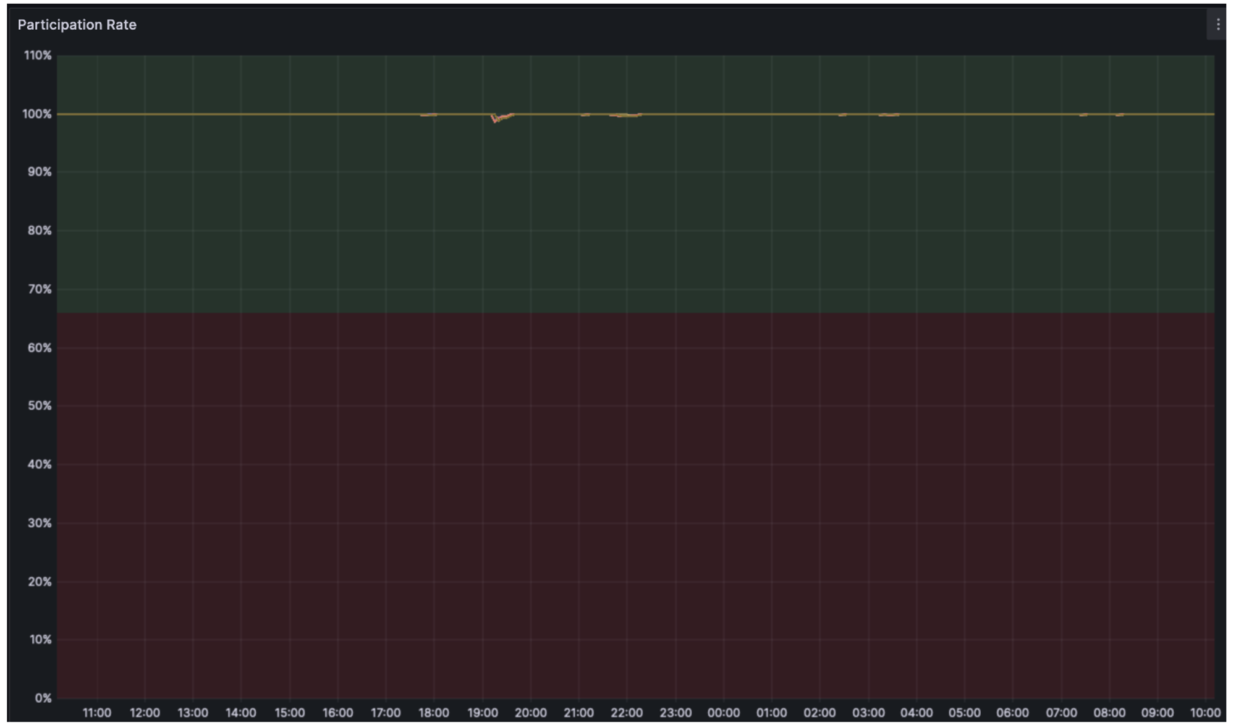The image size is (1236, 725).
Task: Click the 110% y-axis label
Action: coord(37,55)
